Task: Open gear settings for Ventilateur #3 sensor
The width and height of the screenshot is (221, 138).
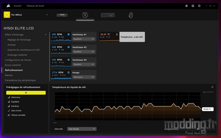Action: point(69,60)
